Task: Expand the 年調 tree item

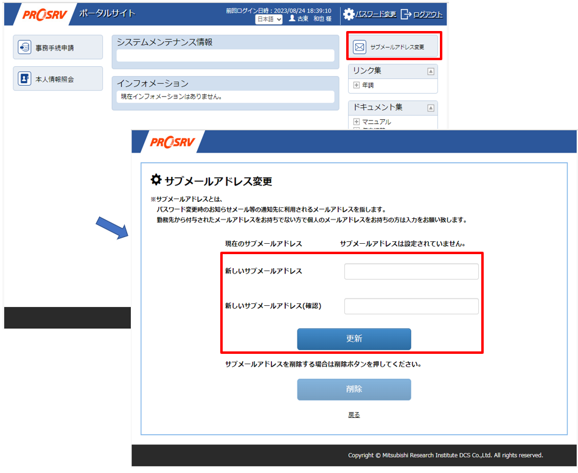Action: point(357,85)
